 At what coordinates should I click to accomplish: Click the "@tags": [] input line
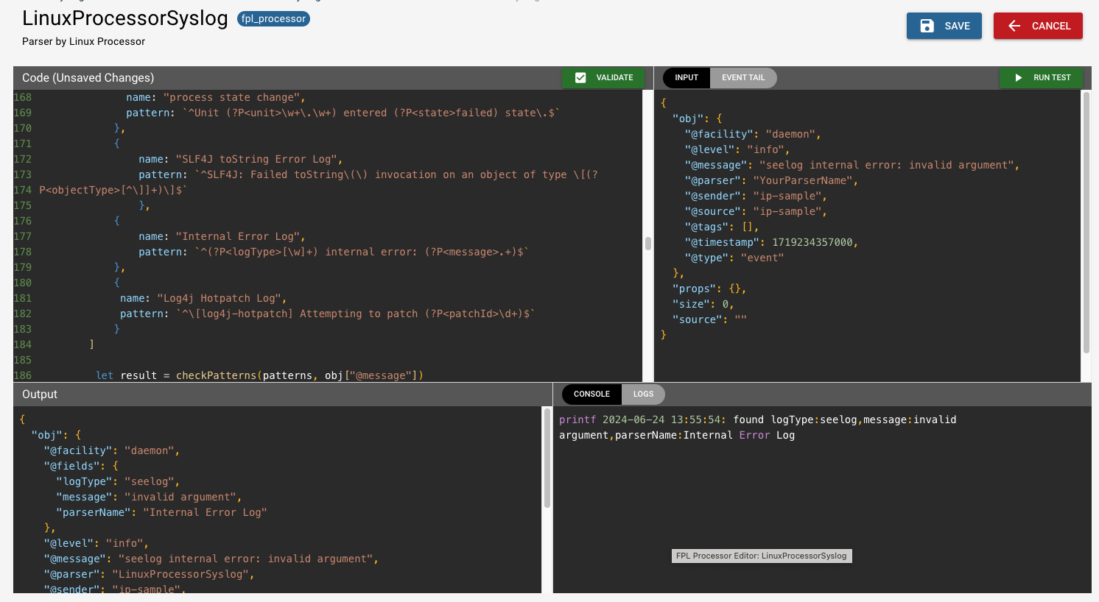[722, 227]
